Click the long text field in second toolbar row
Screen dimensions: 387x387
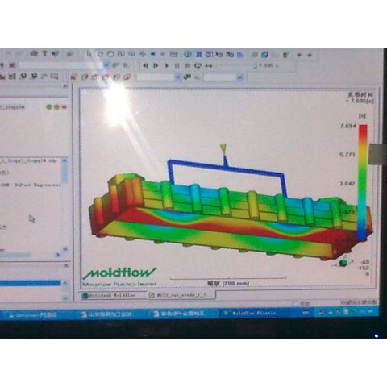click(x=60, y=65)
